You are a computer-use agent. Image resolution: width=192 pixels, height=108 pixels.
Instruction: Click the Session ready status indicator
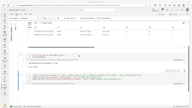16,106
